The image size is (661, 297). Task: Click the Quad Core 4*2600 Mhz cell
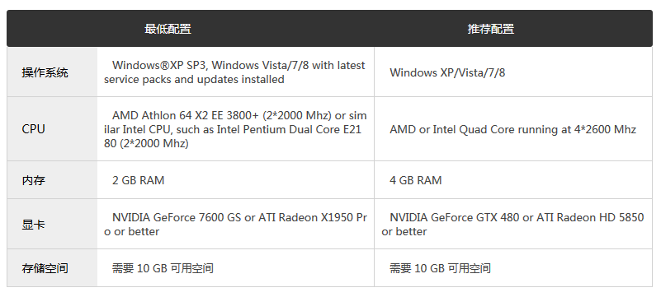pos(513,129)
